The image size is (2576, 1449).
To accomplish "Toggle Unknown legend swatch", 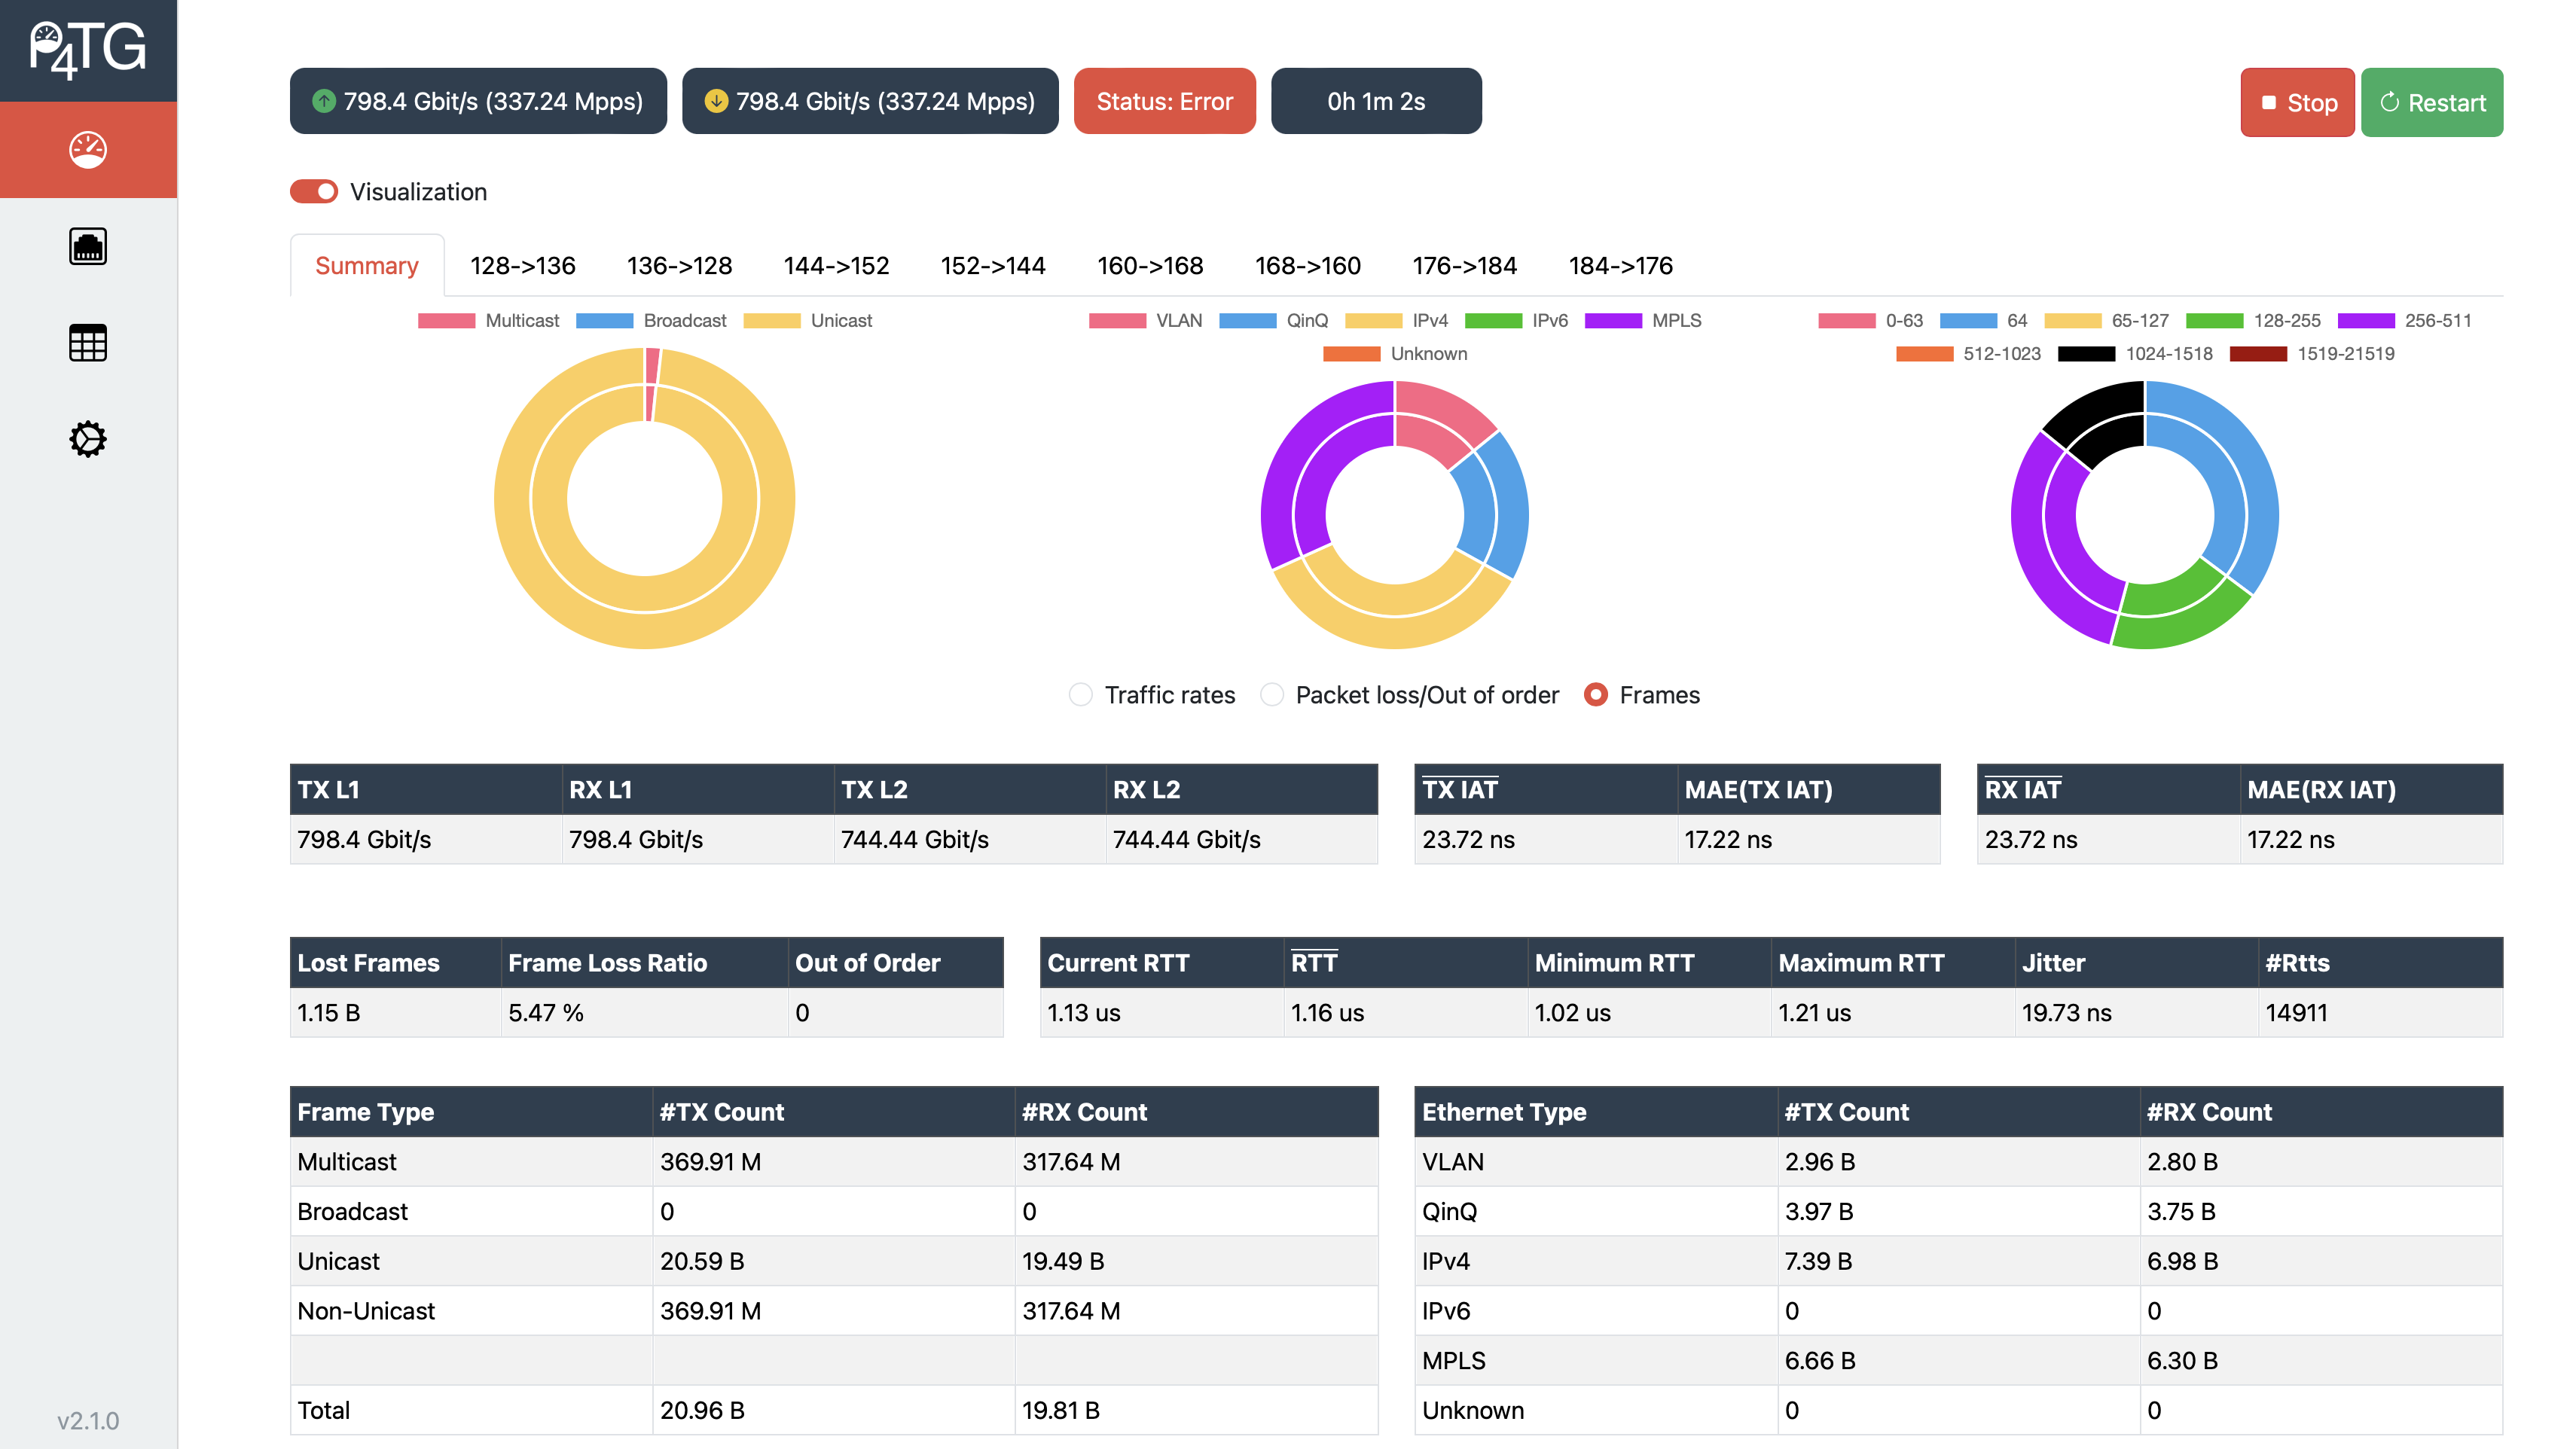I will [x=1351, y=353].
